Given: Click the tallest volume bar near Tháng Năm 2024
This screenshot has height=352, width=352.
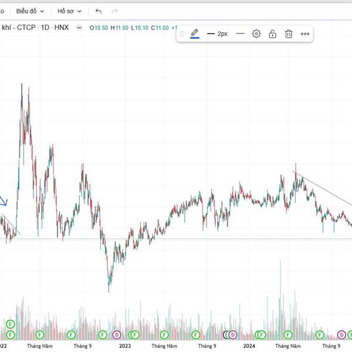Looking at the screenshot, I should coord(280,300).
